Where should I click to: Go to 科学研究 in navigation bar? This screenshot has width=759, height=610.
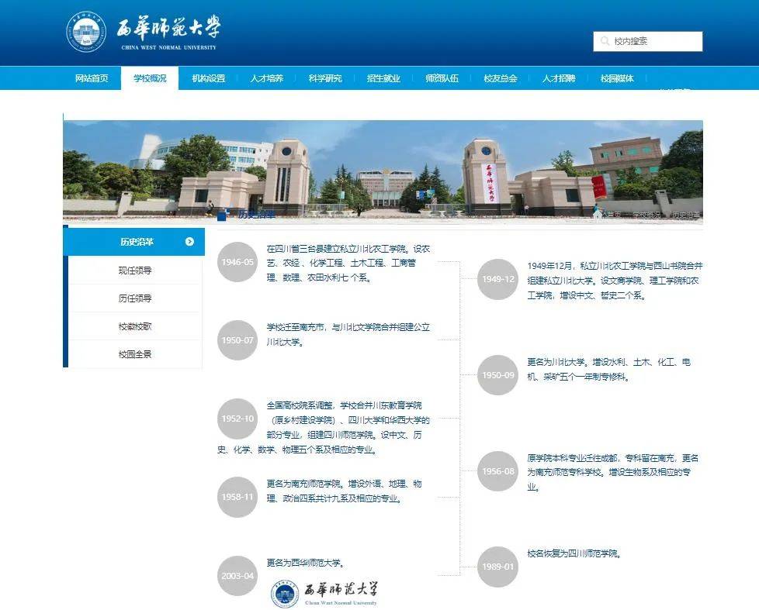coord(324,78)
